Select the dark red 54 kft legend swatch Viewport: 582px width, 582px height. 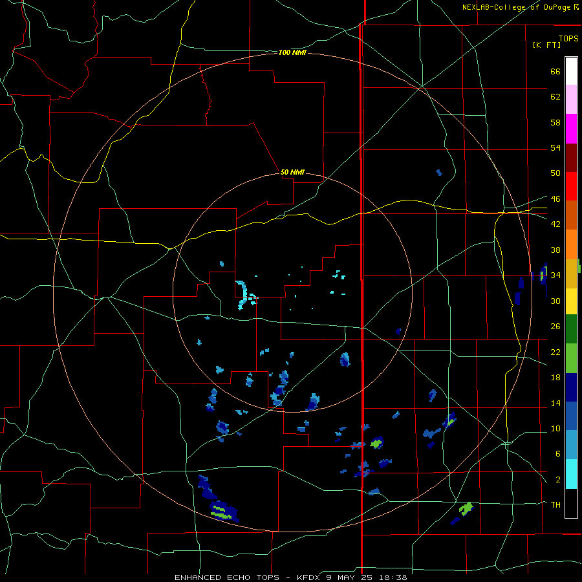[571, 158]
